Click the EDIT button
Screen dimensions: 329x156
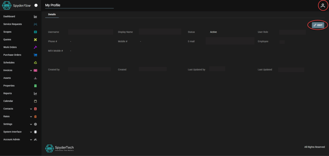(318, 25)
